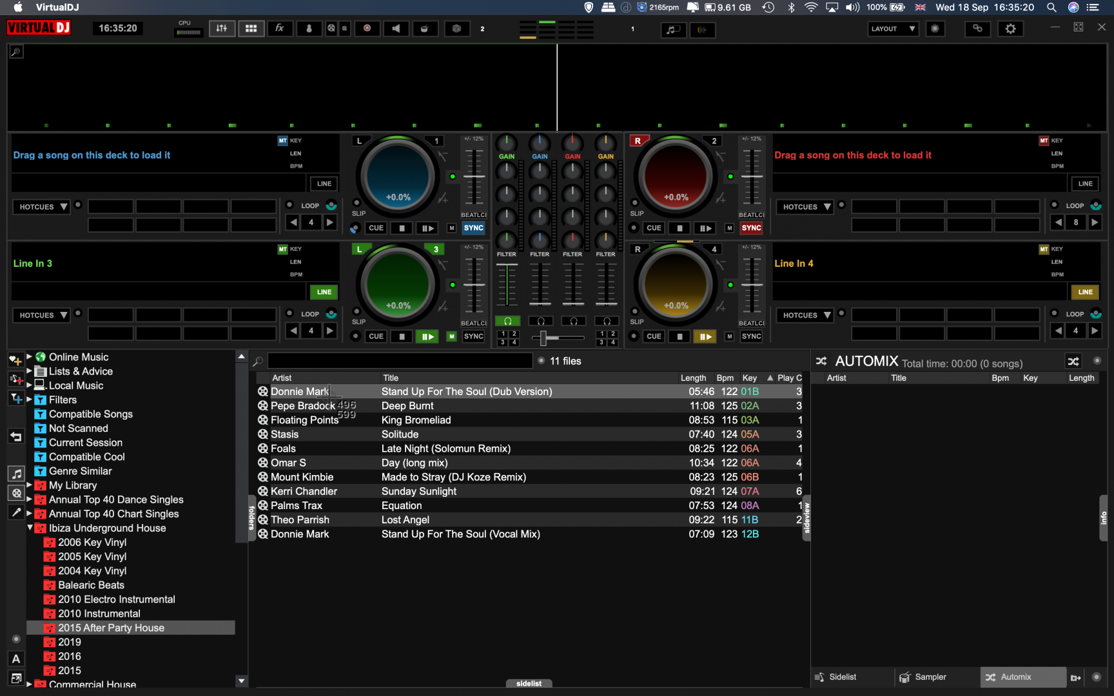
Task: Switch to the Sidelist tab
Action: coord(852,677)
